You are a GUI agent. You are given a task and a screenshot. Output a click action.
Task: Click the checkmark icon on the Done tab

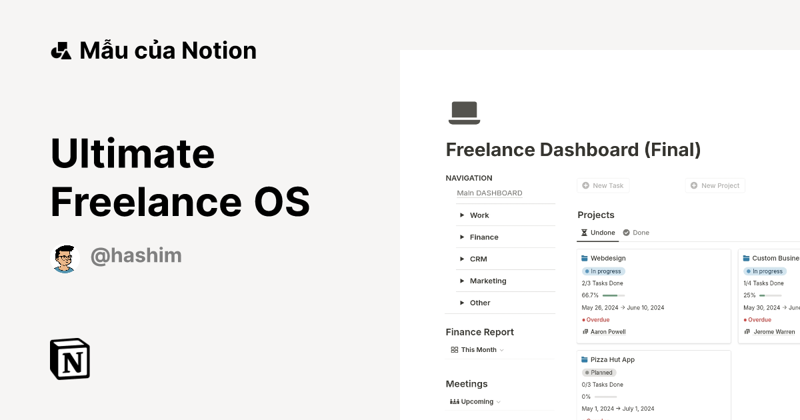[x=625, y=233]
